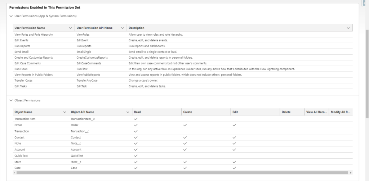This screenshot has width=369, height=181.
Task: Select Create and Customize Reports name
Action: (x=34, y=58)
